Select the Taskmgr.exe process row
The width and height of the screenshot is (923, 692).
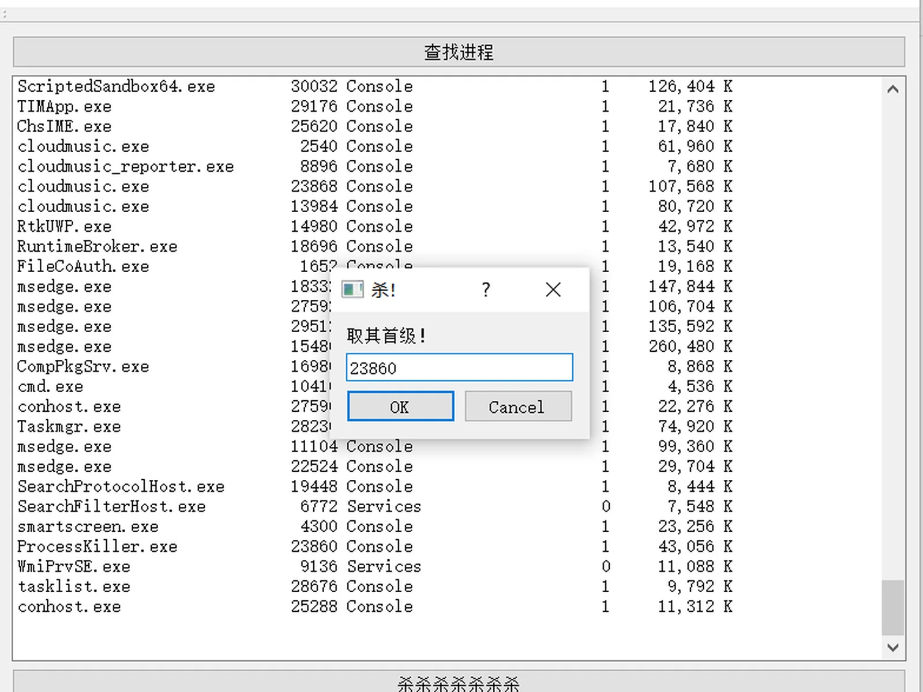tap(375, 427)
